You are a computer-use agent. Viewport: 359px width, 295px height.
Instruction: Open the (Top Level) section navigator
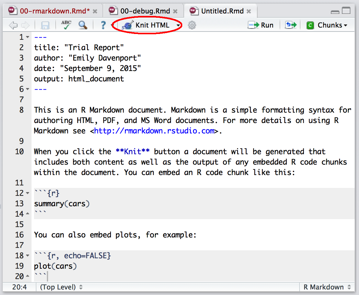coord(61,287)
